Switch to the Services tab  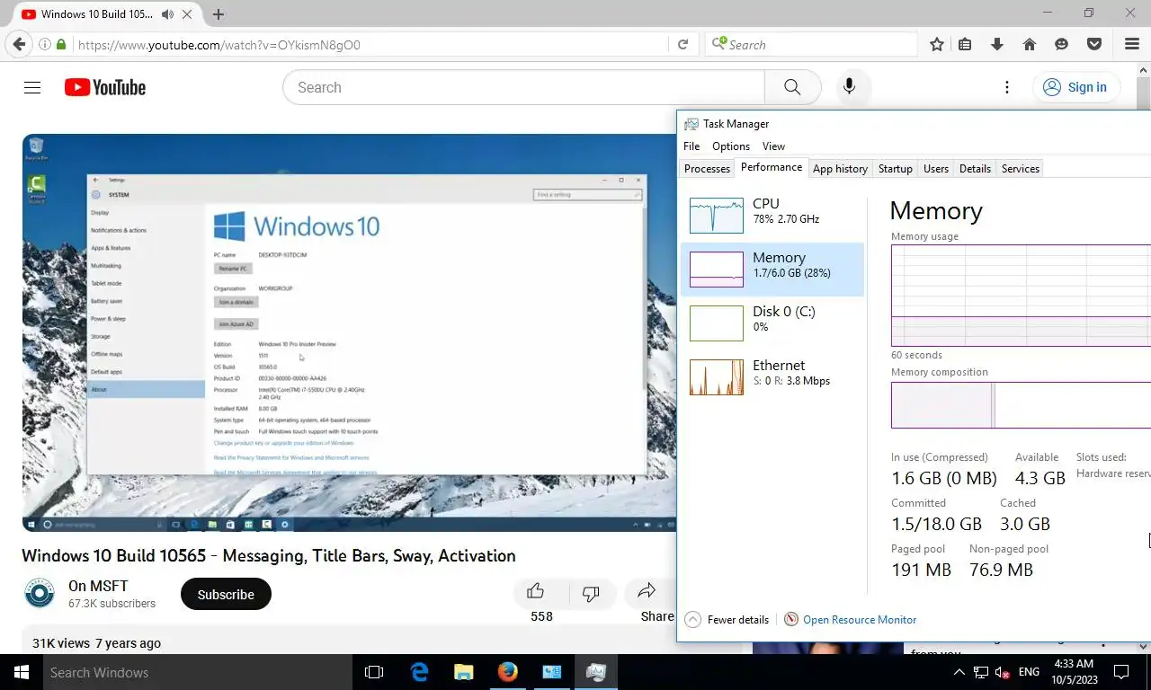pos(1021,168)
